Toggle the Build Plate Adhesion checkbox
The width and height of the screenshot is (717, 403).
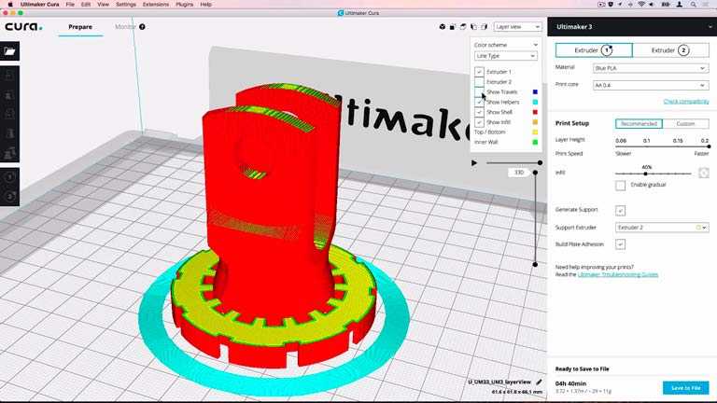620,244
